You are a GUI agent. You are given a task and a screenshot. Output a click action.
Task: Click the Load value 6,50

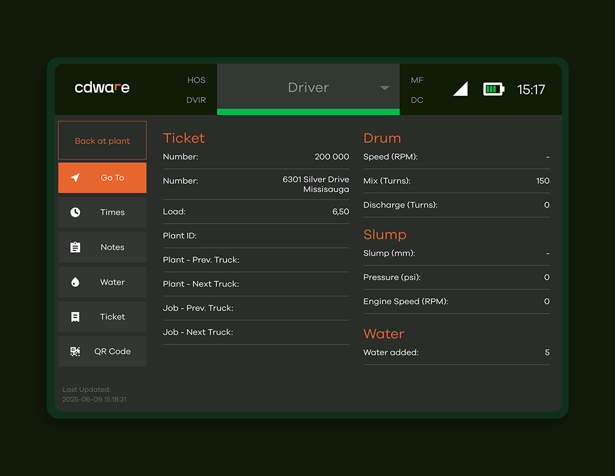[340, 212]
